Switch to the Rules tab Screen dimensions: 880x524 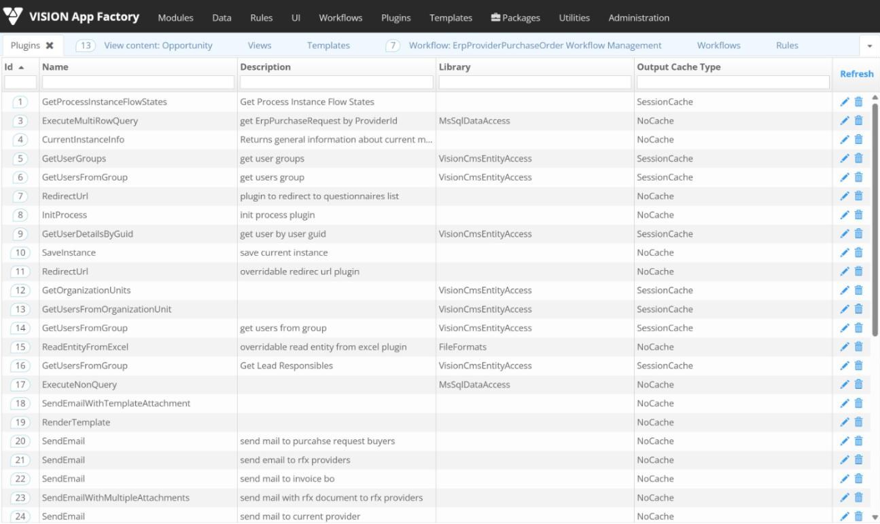pos(787,45)
